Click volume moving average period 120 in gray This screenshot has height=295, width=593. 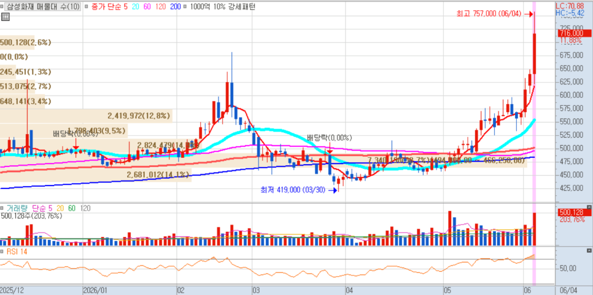coord(84,208)
